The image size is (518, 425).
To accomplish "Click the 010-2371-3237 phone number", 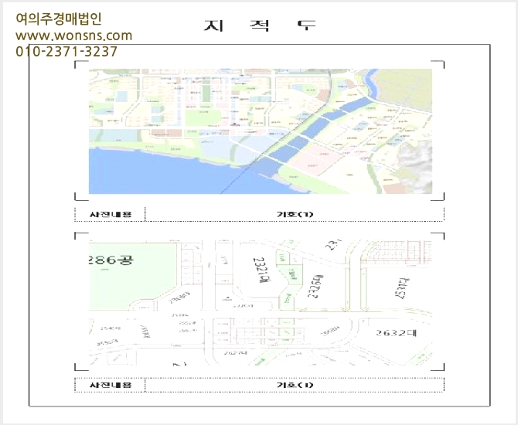I will click(66, 52).
